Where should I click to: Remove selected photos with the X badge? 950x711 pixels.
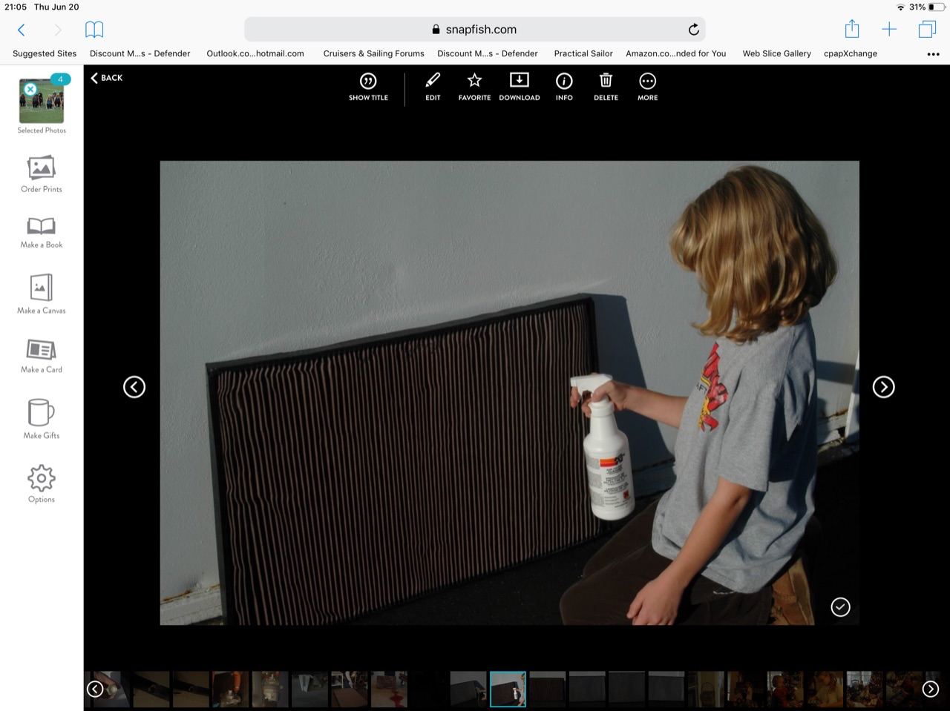[30, 89]
